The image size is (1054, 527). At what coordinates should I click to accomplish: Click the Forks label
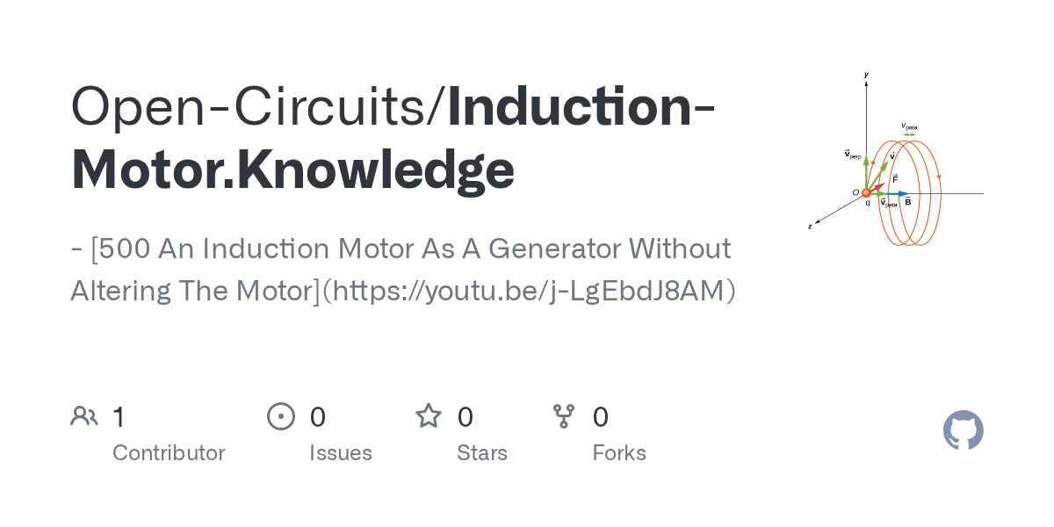[619, 453]
